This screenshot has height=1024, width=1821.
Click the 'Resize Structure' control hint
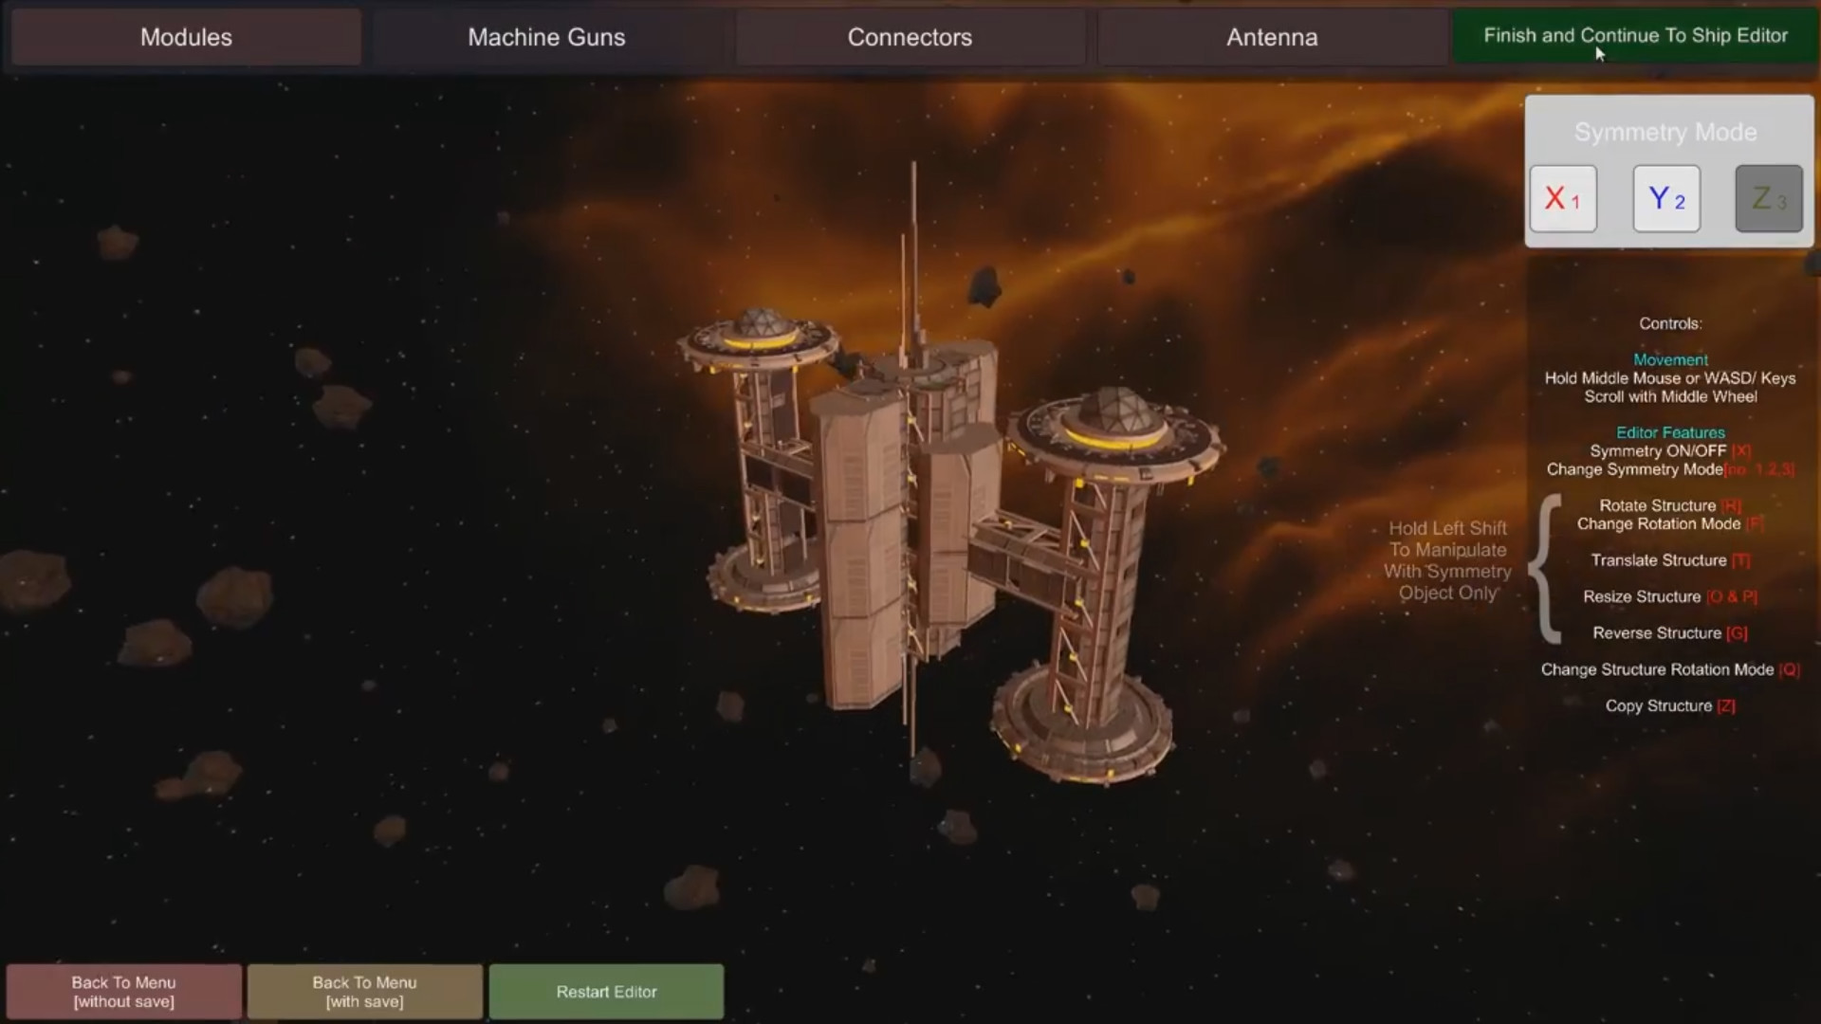[x=1670, y=596]
